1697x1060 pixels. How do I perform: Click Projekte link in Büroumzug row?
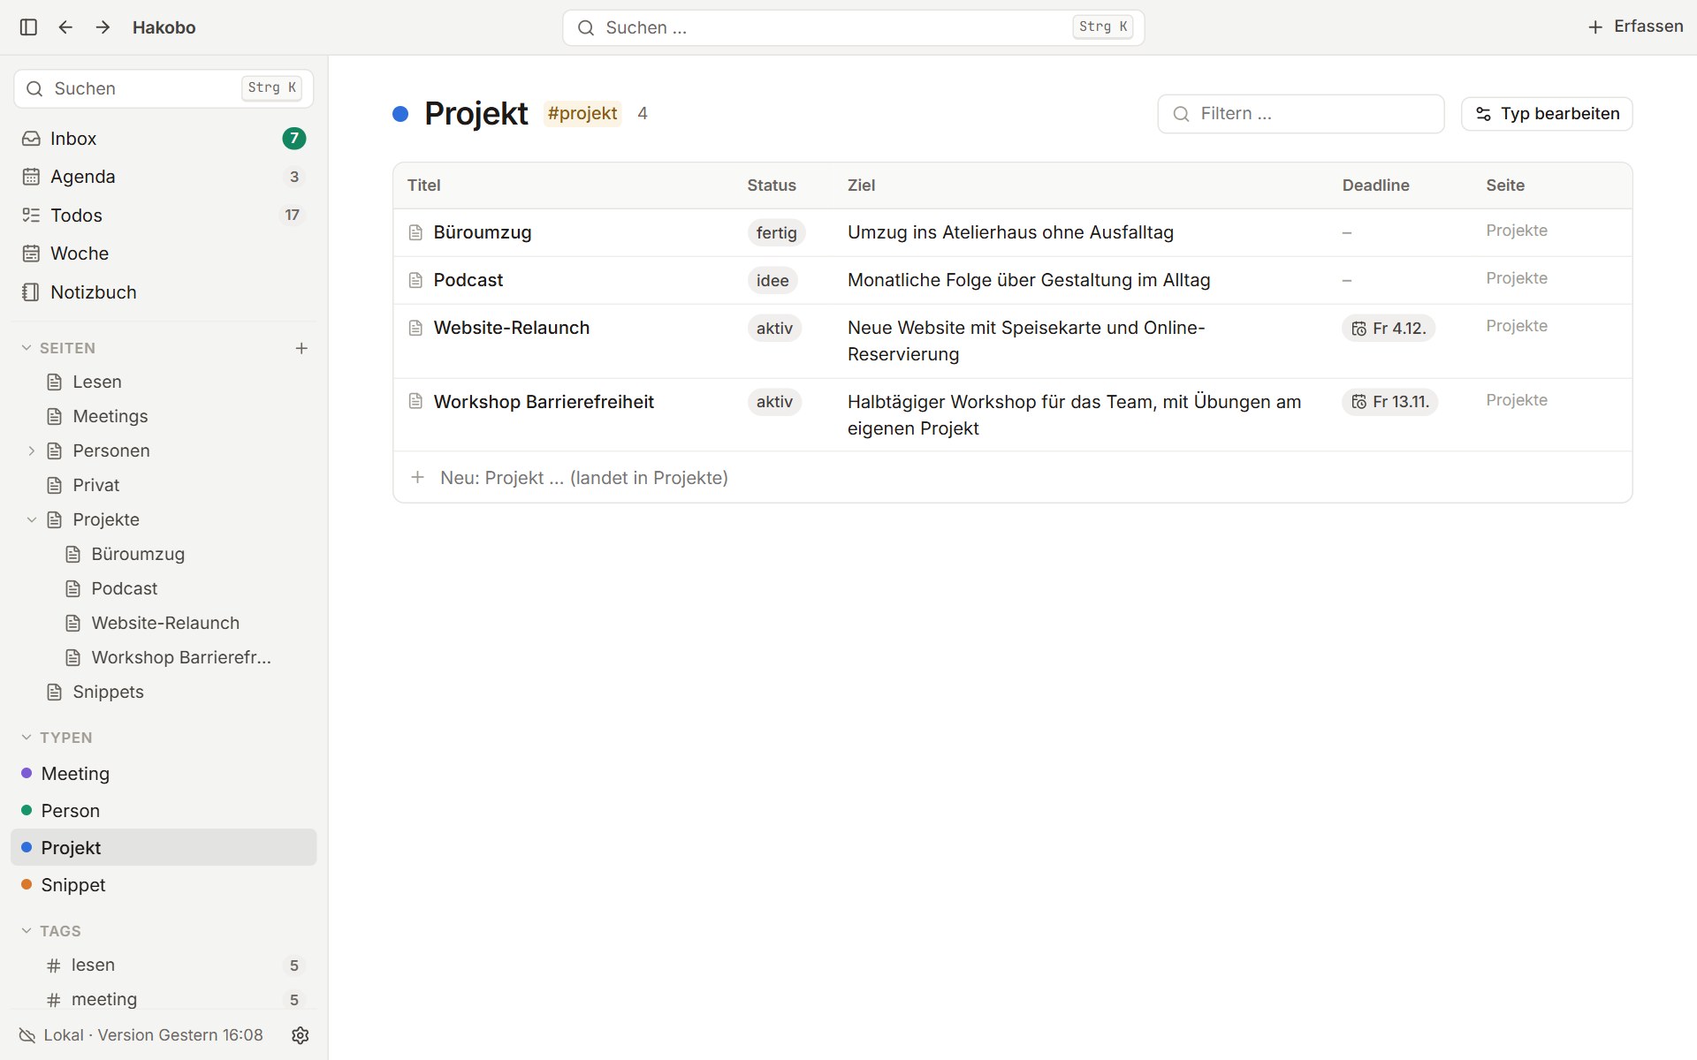click(x=1517, y=231)
